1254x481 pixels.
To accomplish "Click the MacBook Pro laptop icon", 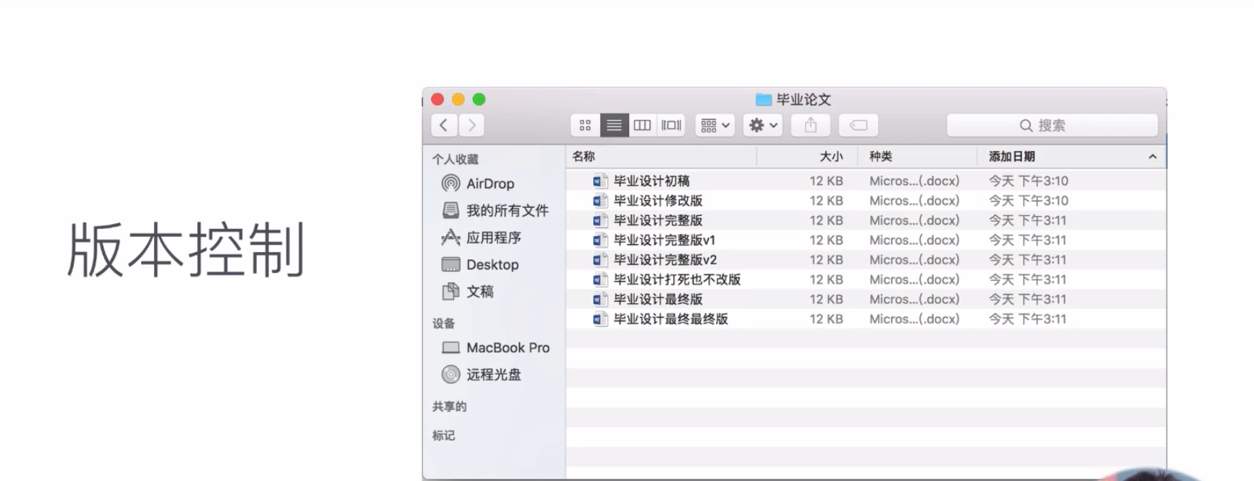I will [451, 347].
